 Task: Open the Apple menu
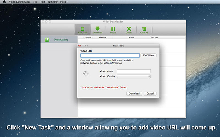click(x=4, y=2)
